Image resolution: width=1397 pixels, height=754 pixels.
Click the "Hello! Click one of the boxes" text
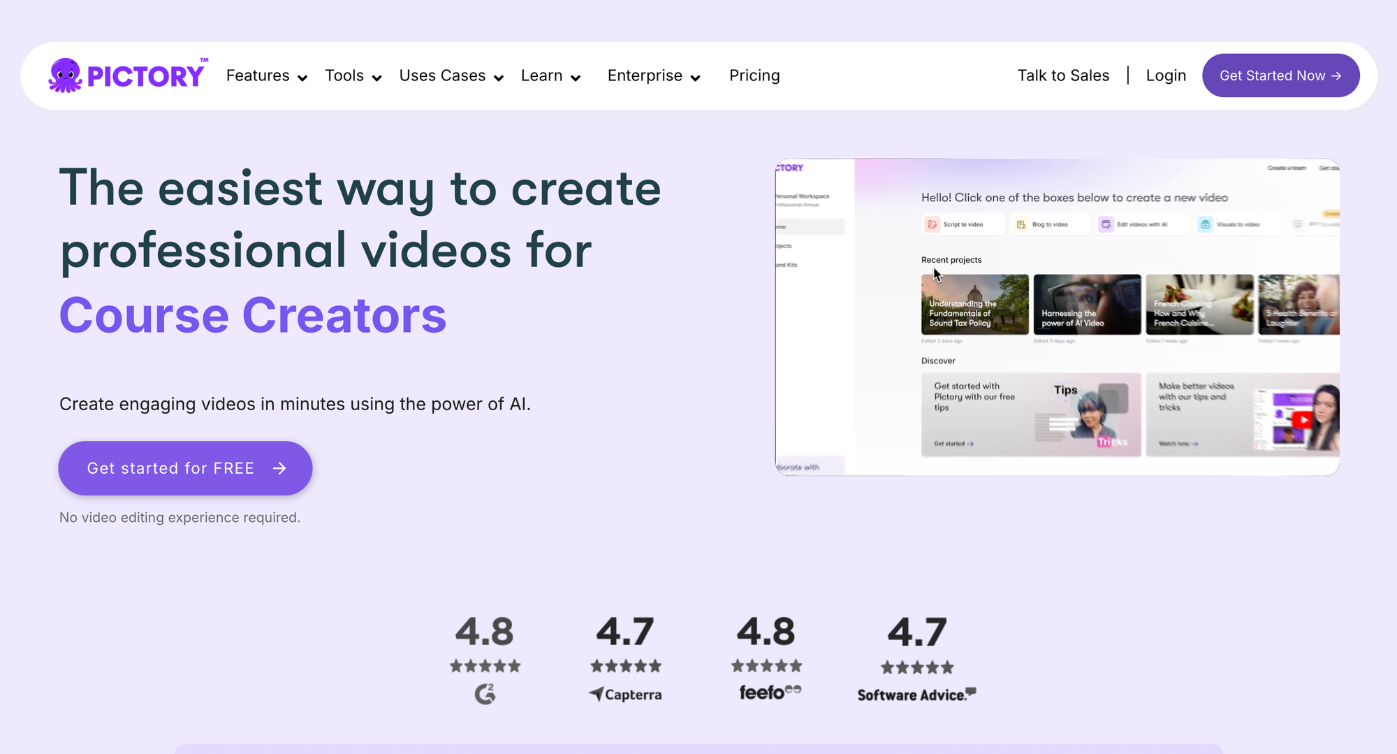(x=1074, y=198)
